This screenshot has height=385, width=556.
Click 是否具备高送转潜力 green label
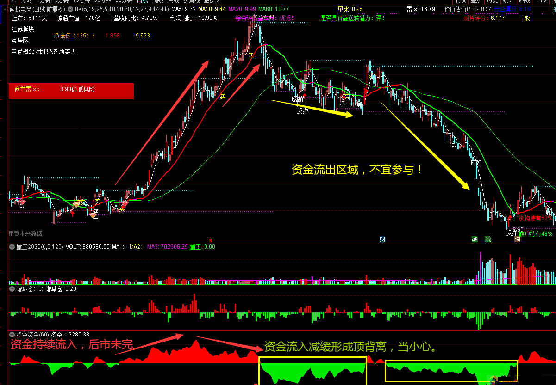[x=353, y=18]
